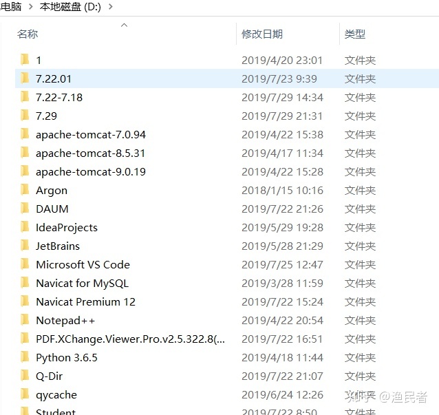Screen dimensions: 439x415
Task: Click the folder icon for apache-tomcat-9.0.19
Action: [x=25, y=171]
